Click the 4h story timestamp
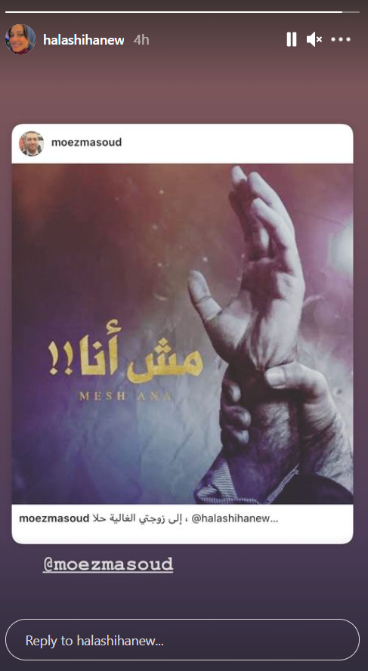This screenshot has height=671, width=368. point(141,40)
